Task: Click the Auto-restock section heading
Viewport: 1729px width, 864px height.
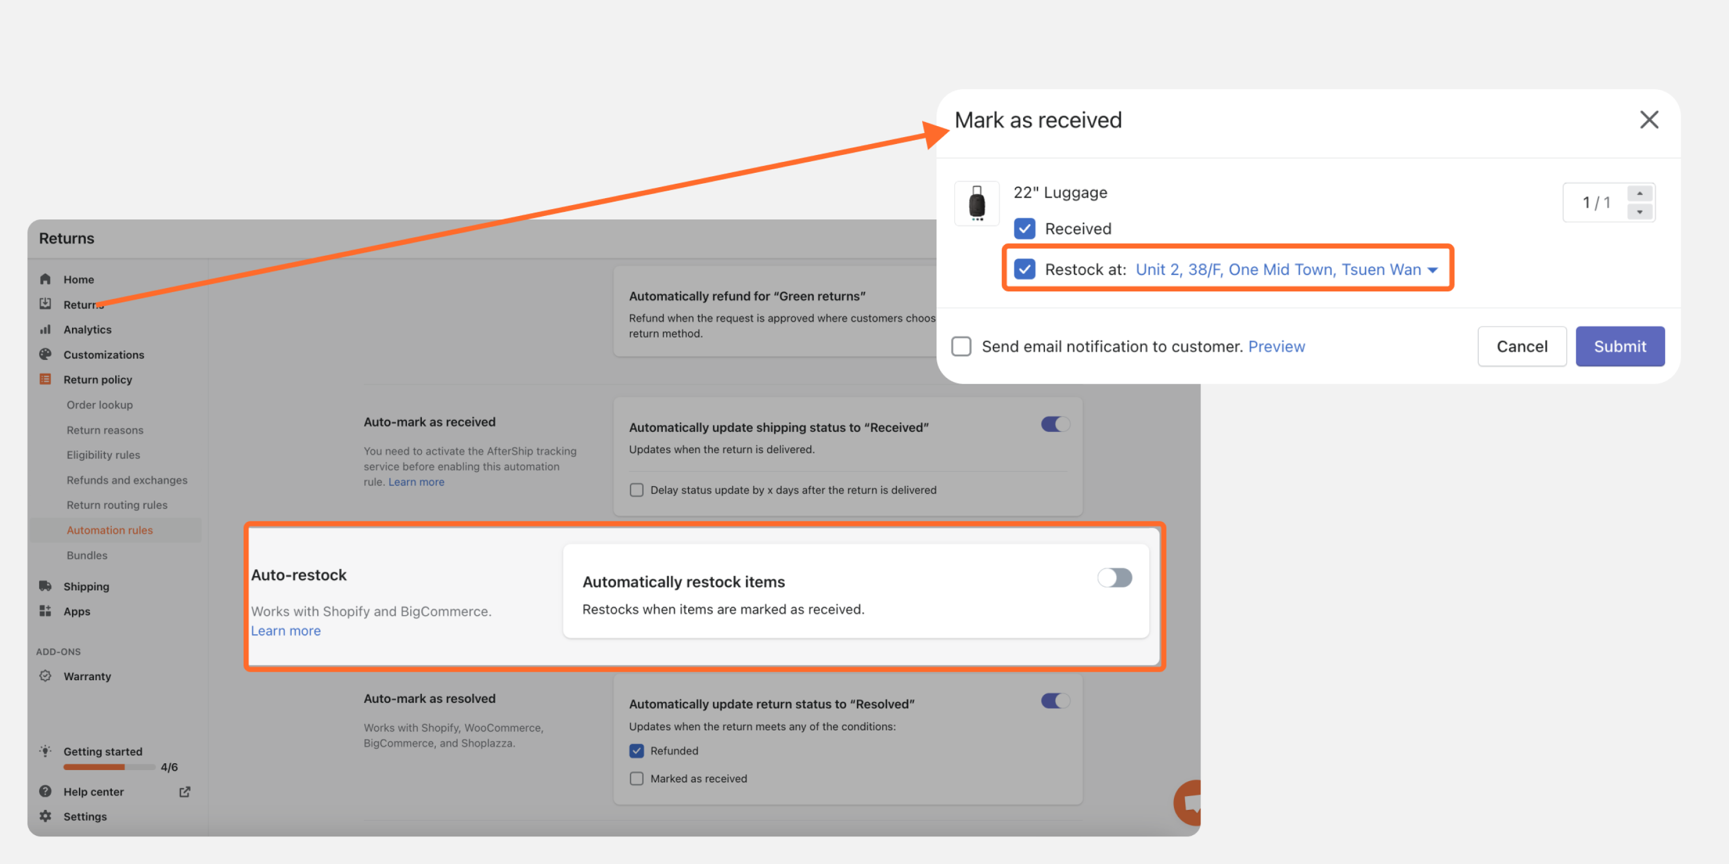Action: (299, 575)
